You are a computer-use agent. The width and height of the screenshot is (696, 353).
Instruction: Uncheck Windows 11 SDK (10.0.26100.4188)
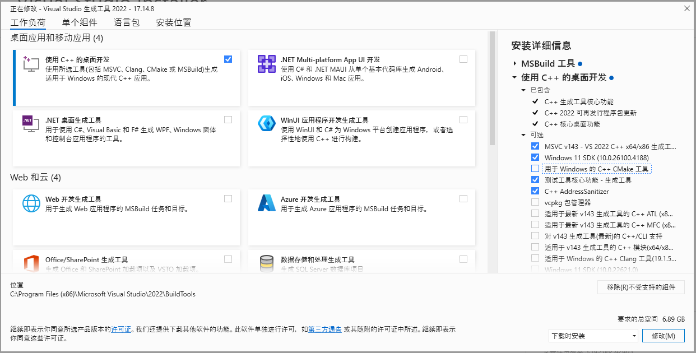pos(535,157)
